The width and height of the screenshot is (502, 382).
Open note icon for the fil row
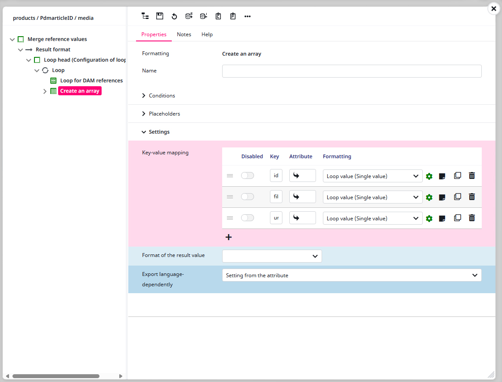(x=442, y=197)
